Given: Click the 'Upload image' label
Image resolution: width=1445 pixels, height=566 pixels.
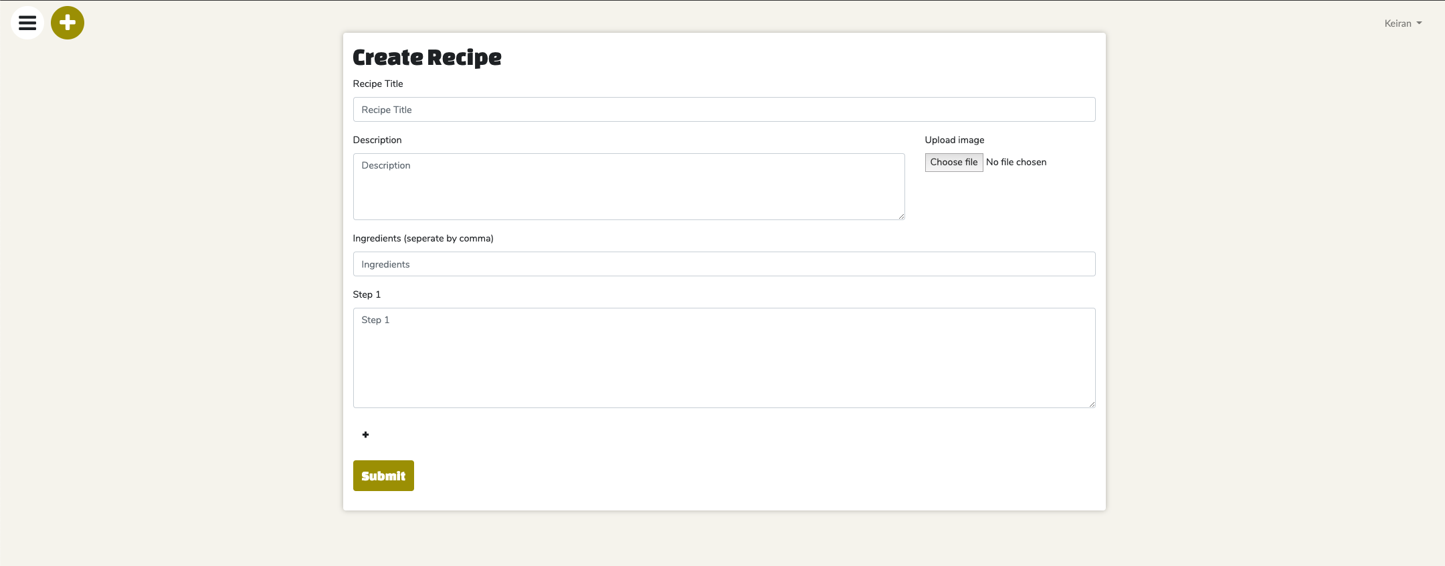Looking at the screenshot, I should 954,140.
